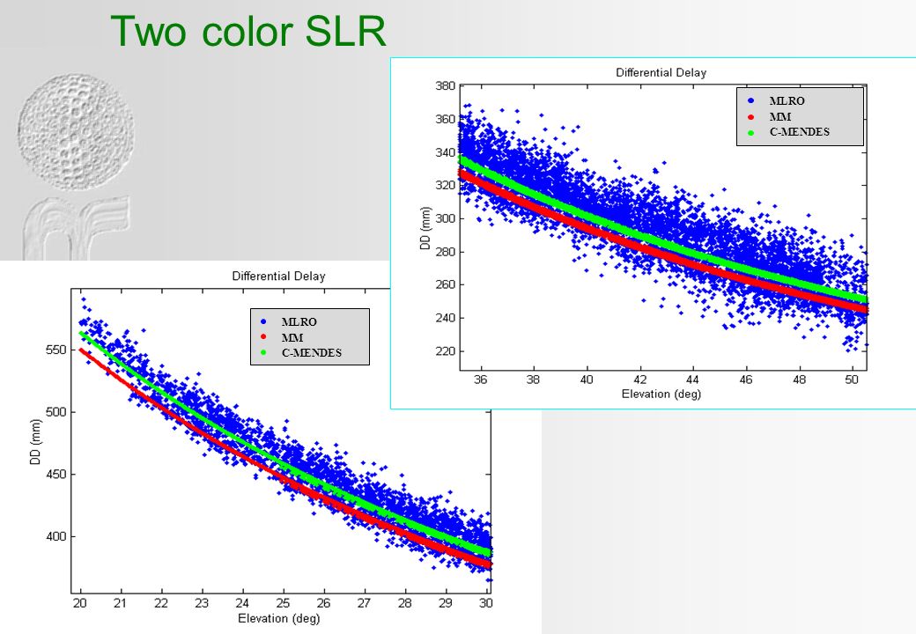Screen dimensions: 916x634
Task: Select the round dimpled sphere logo image
Action: pos(76,132)
